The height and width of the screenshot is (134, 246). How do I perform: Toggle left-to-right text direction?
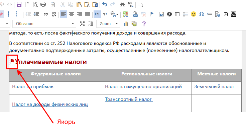tap(97, 14)
